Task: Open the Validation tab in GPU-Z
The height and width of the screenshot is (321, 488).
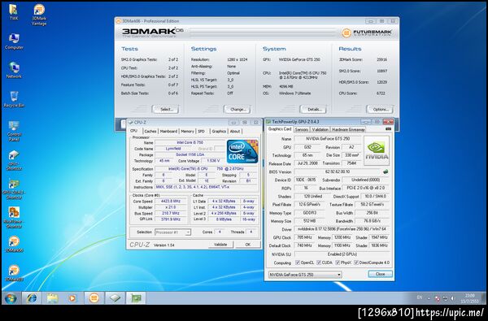Action: [320, 129]
